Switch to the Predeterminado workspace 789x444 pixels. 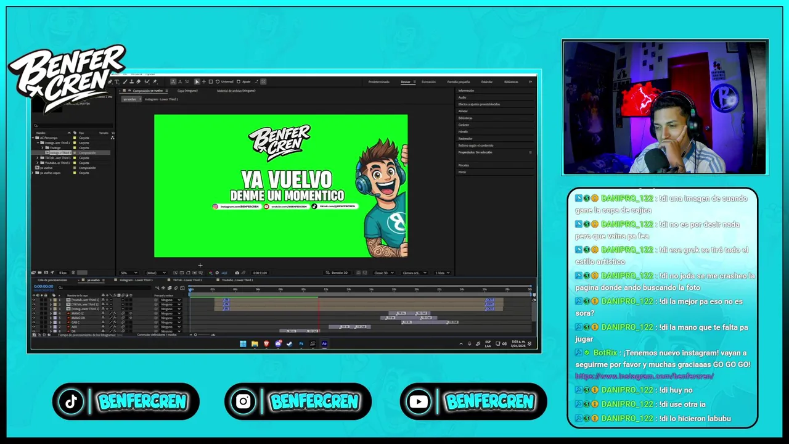[378, 81]
